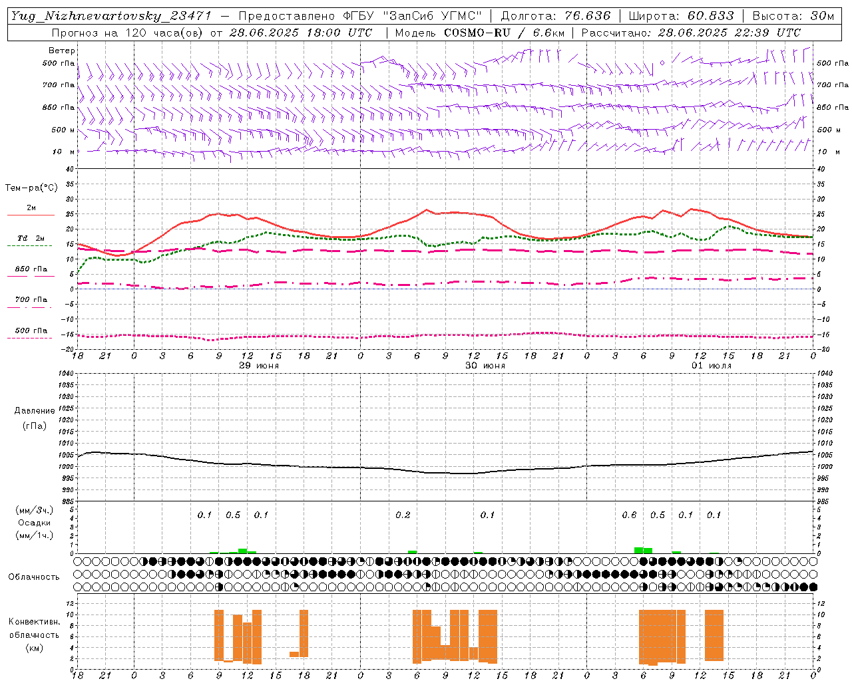Click 'Прогноз на 120 часа(ов)' forecast start text
852x681 pixels.
213,33
